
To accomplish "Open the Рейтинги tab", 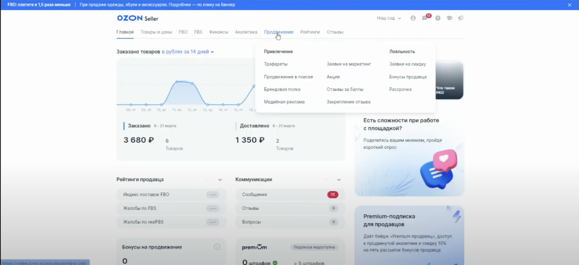I will (310, 32).
